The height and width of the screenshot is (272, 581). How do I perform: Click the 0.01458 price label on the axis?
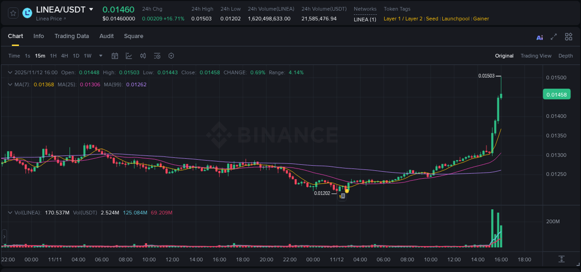click(x=556, y=94)
